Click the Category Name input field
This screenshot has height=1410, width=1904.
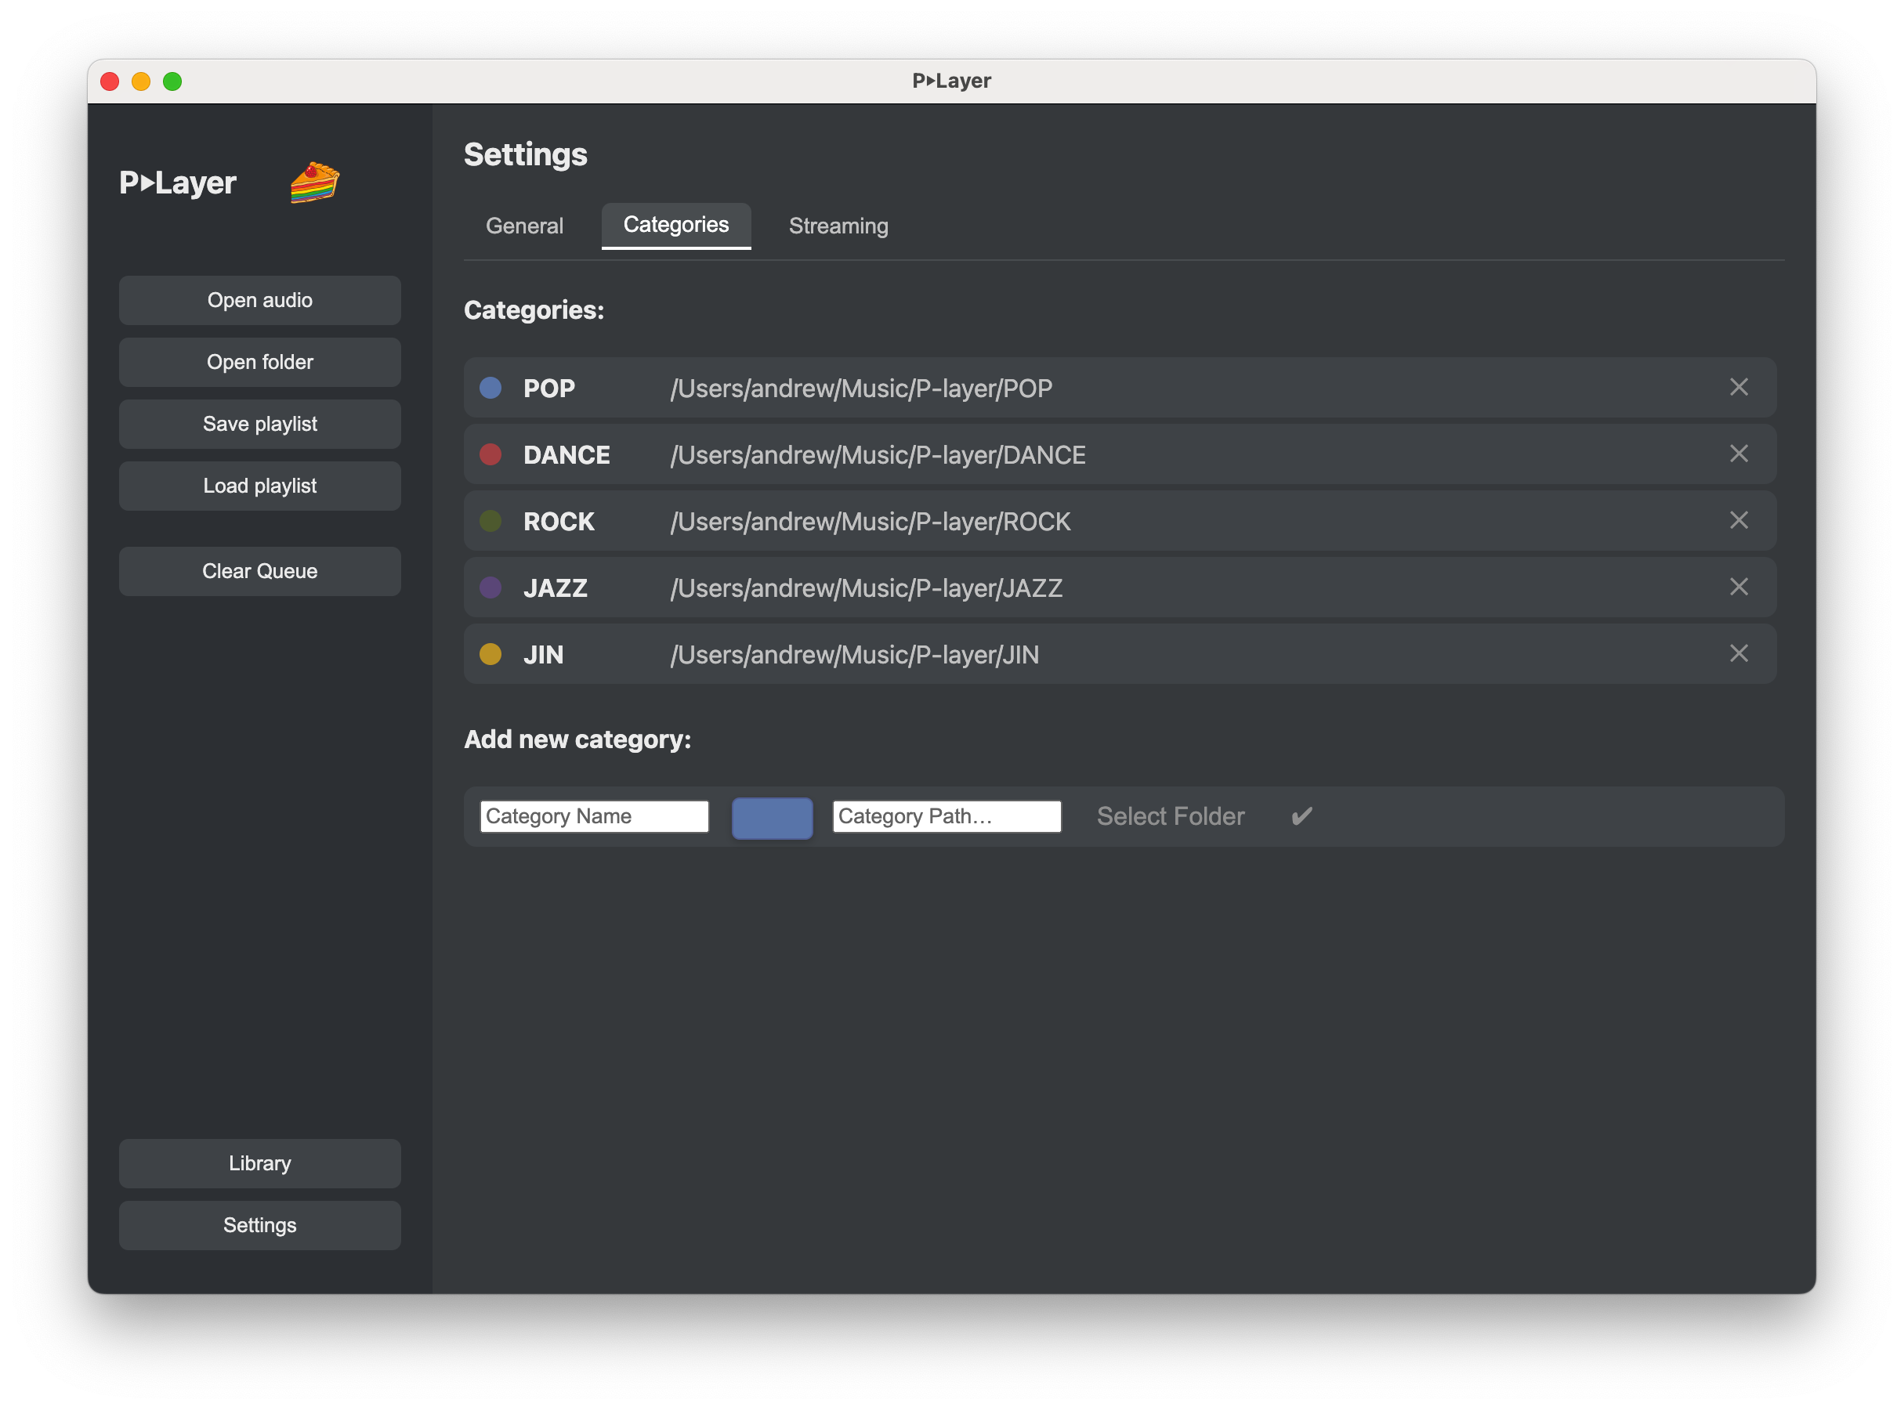click(x=593, y=816)
